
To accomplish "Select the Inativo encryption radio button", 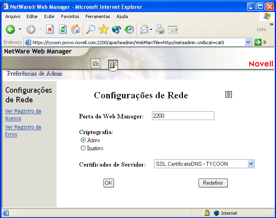I will (x=83, y=148).
